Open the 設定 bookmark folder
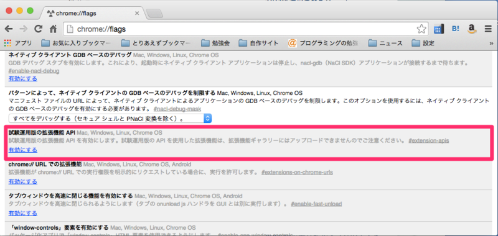 coord(423,43)
